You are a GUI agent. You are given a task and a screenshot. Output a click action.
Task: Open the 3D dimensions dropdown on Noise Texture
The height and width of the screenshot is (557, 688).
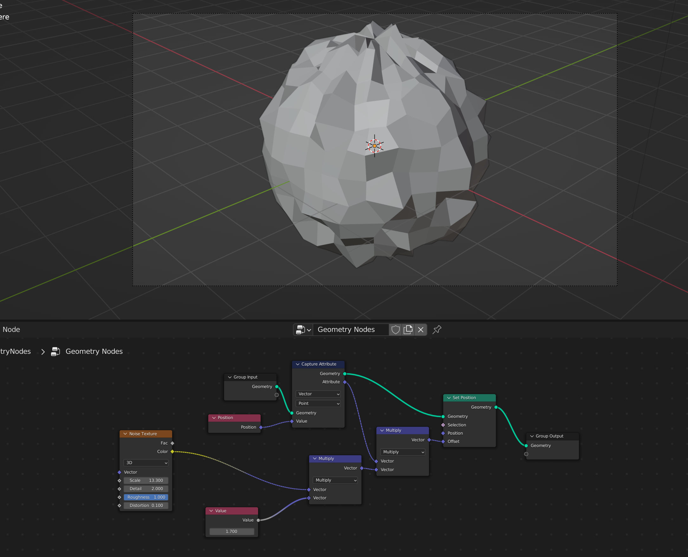click(146, 463)
